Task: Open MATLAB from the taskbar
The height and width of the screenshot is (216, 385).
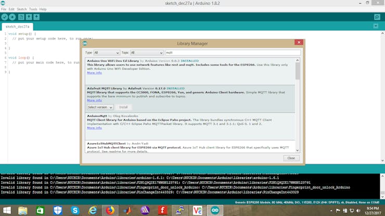Action: [x=127, y=210]
